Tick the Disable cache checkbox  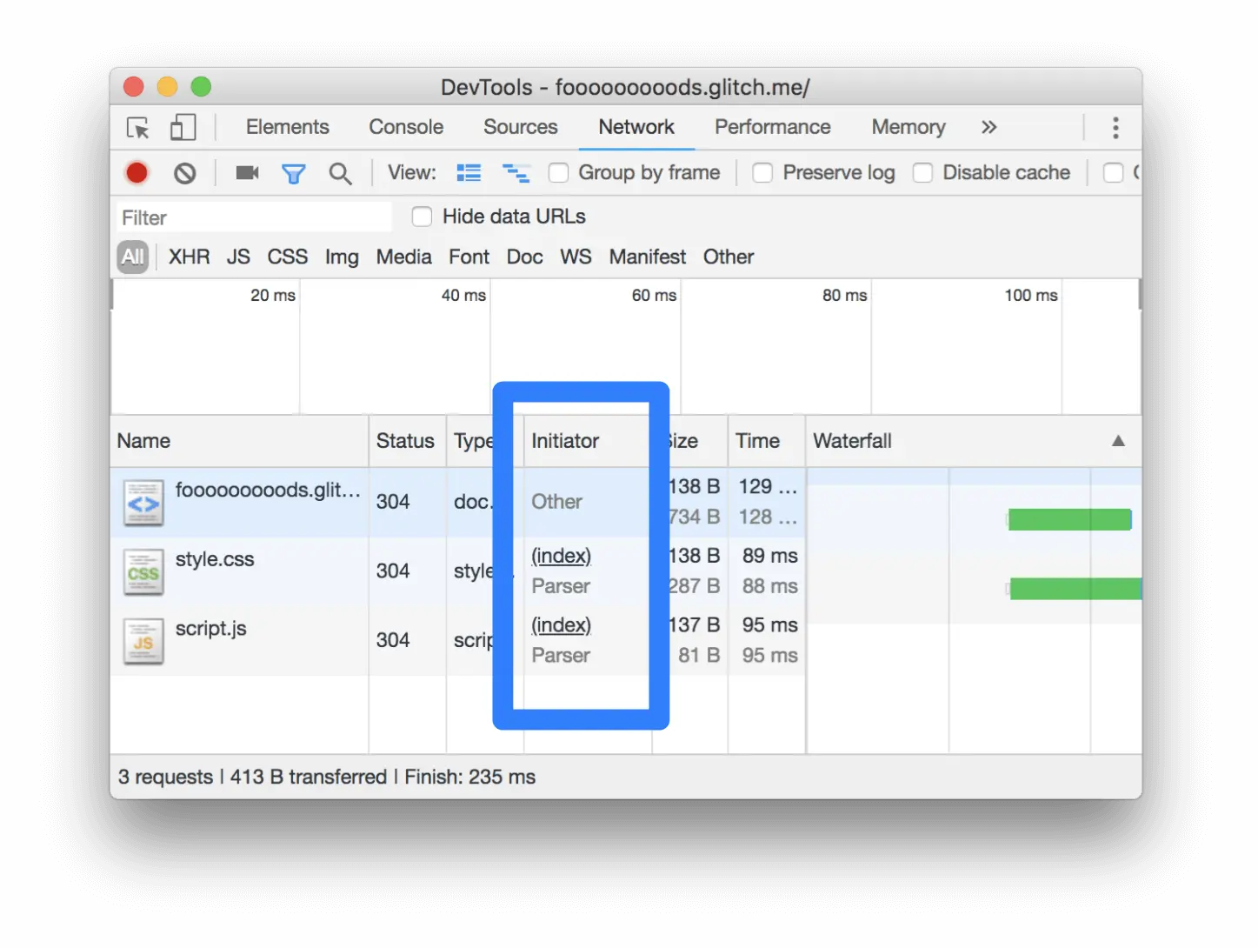923,173
